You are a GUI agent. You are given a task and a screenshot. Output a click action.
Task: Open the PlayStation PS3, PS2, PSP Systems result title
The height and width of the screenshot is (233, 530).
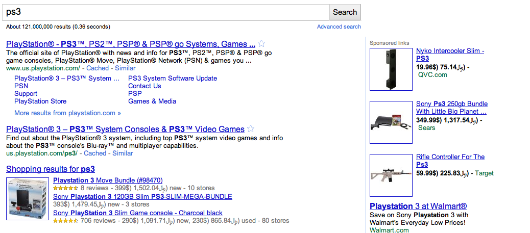pyautogui.click(x=131, y=44)
